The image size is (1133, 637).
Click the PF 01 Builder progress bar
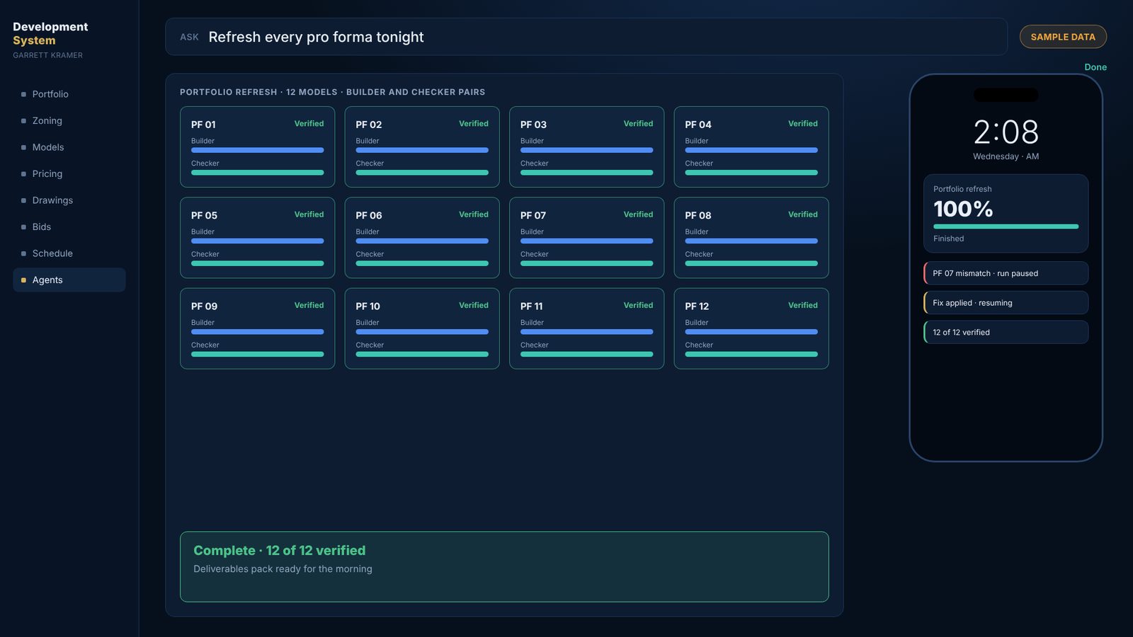pyautogui.click(x=257, y=150)
